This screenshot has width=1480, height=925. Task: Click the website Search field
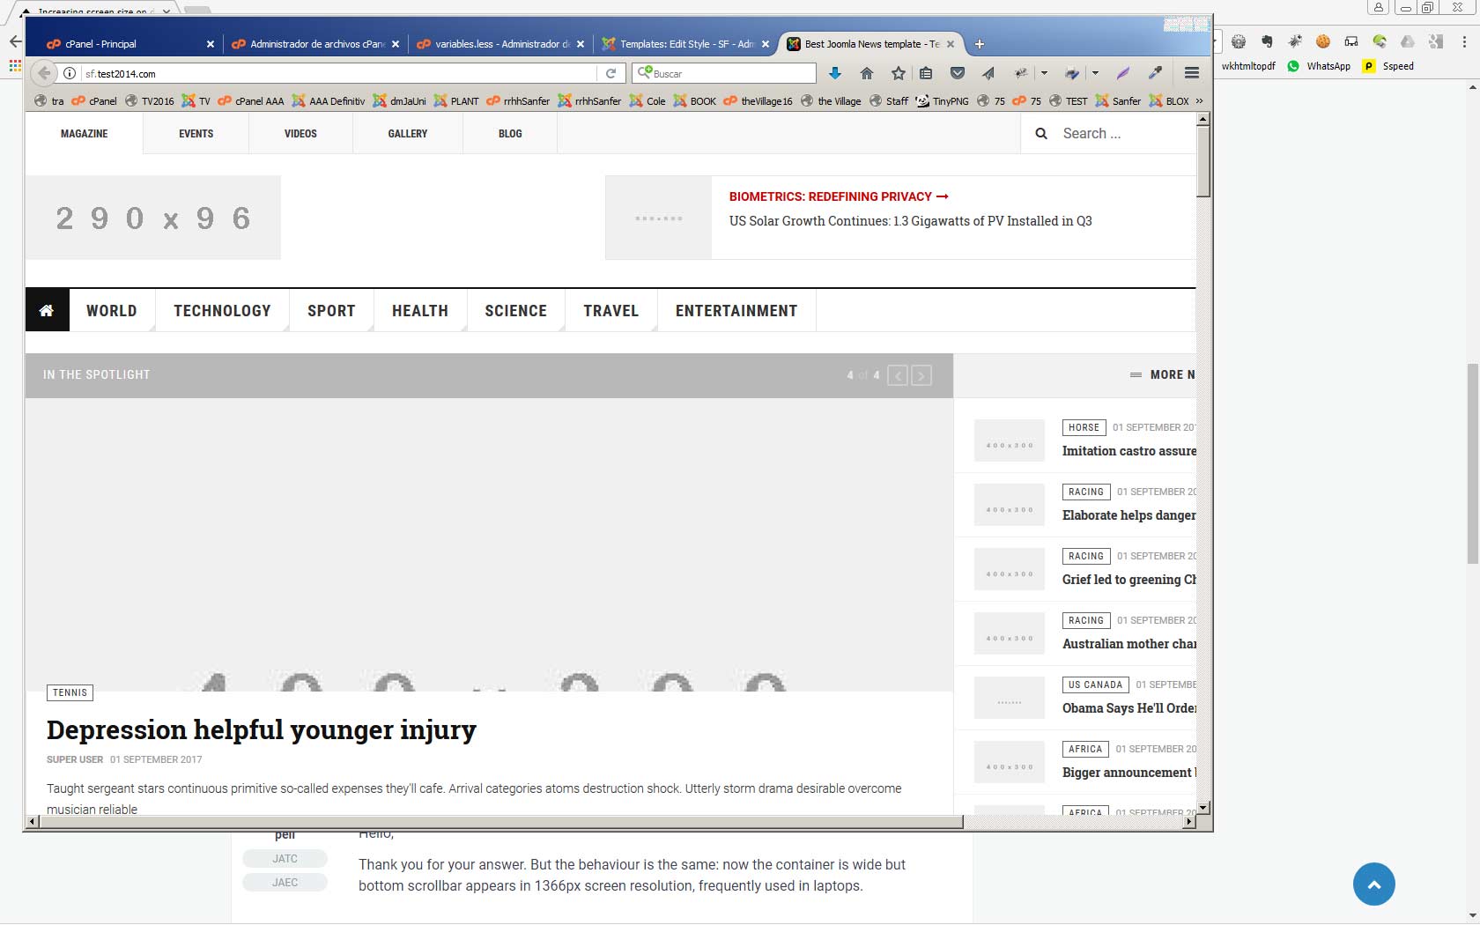click(x=1126, y=134)
